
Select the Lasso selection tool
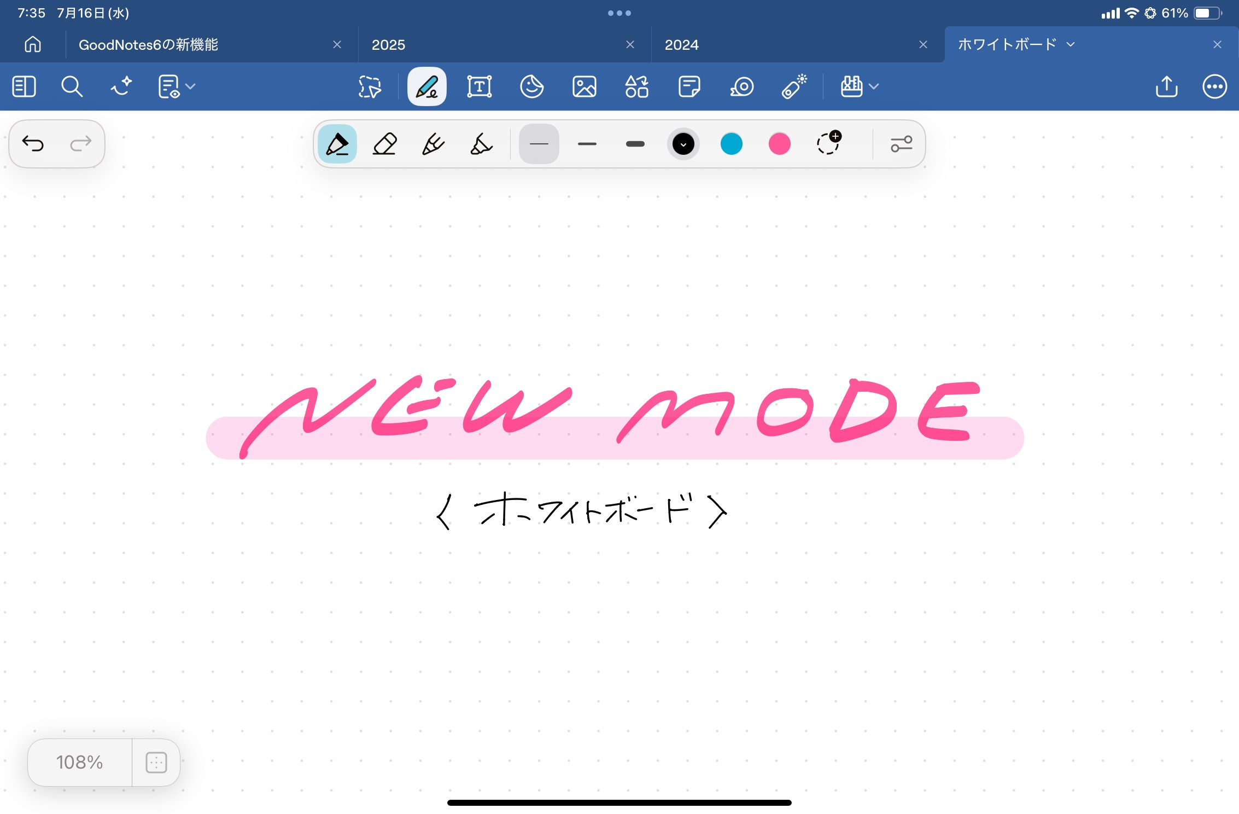pyautogui.click(x=370, y=86)
